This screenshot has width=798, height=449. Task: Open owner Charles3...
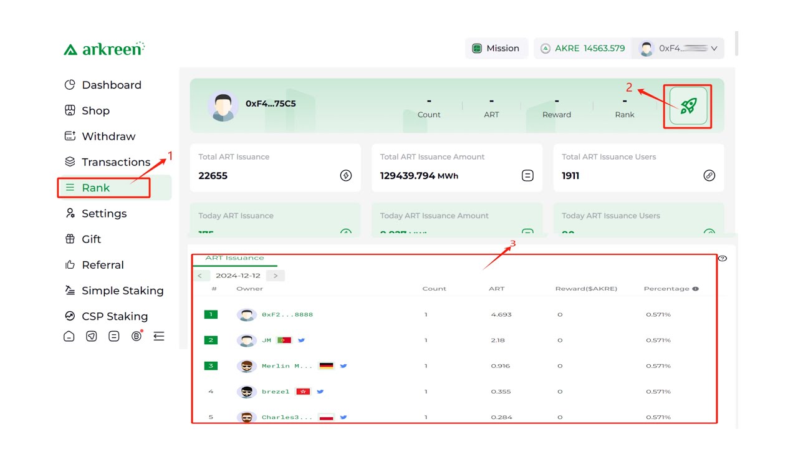pyautogui.click(x=287, y=417)
